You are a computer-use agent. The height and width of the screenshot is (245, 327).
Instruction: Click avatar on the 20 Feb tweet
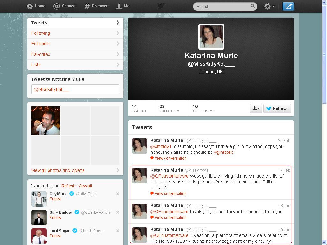[140, 146]
